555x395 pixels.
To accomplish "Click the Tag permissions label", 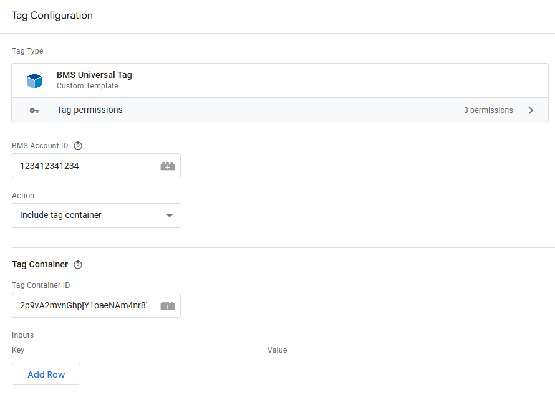I will [x=90, y=110].
